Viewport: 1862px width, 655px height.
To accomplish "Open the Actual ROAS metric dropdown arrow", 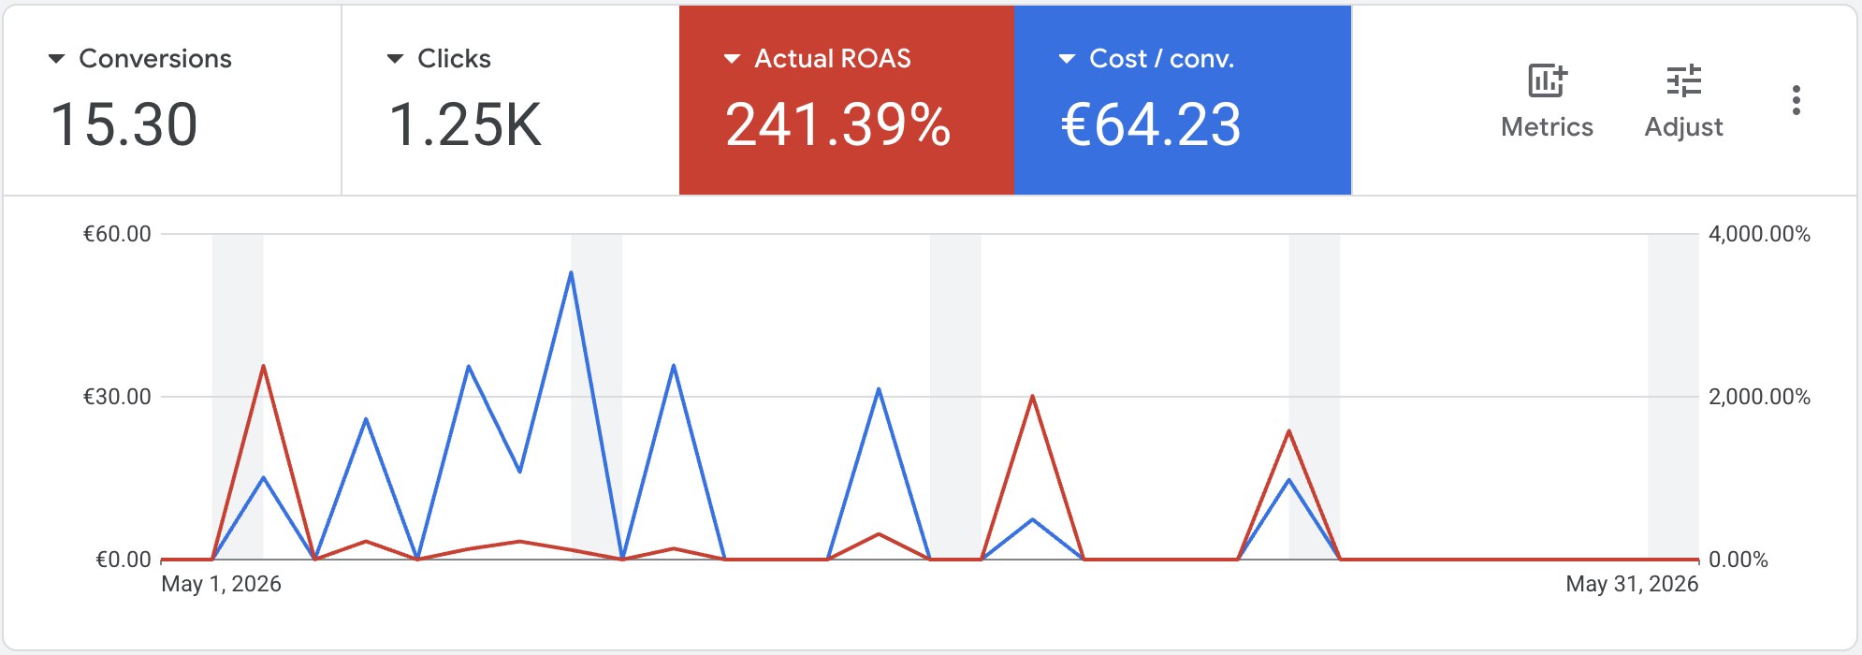I will (733, 59).
